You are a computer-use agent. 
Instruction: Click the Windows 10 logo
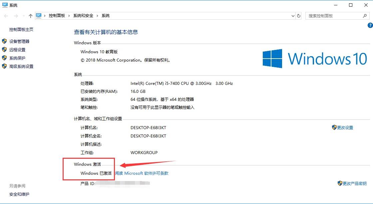click(x=315, y=59)
